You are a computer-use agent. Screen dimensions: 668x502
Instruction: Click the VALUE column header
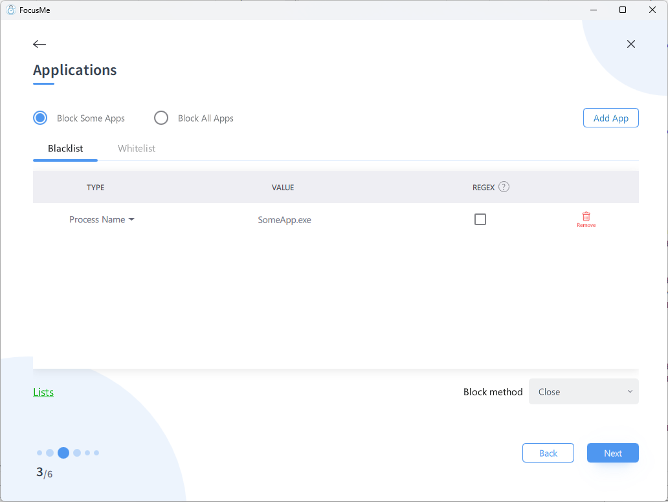(x=283, y=188)
